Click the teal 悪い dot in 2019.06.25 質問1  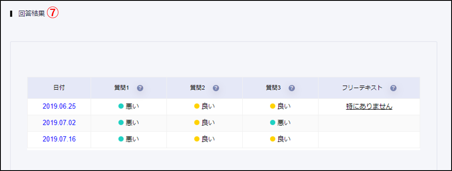pyautogui.click(x=121, y=106)
